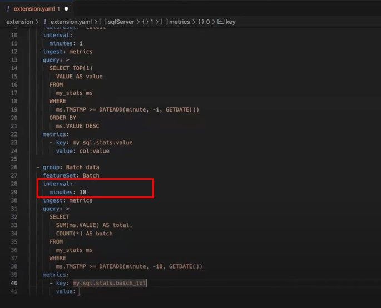This screenshot has height=308, width=381.
Task: Place cursor on 'minutes: 10' line
Action: tap(67, 192)
